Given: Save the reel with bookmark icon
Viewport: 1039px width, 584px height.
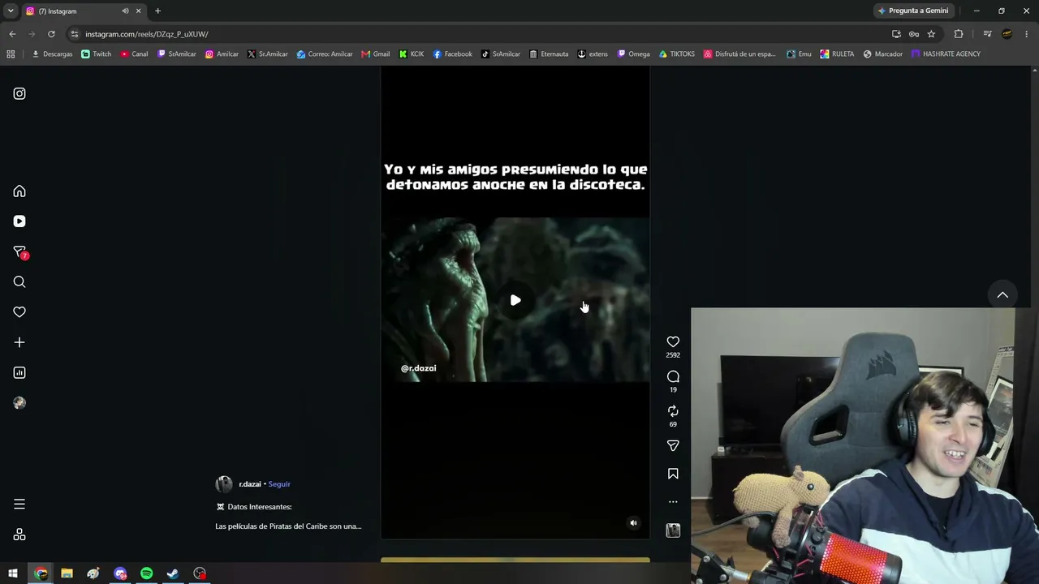Looking at the screenshot, I should (673, 474).
